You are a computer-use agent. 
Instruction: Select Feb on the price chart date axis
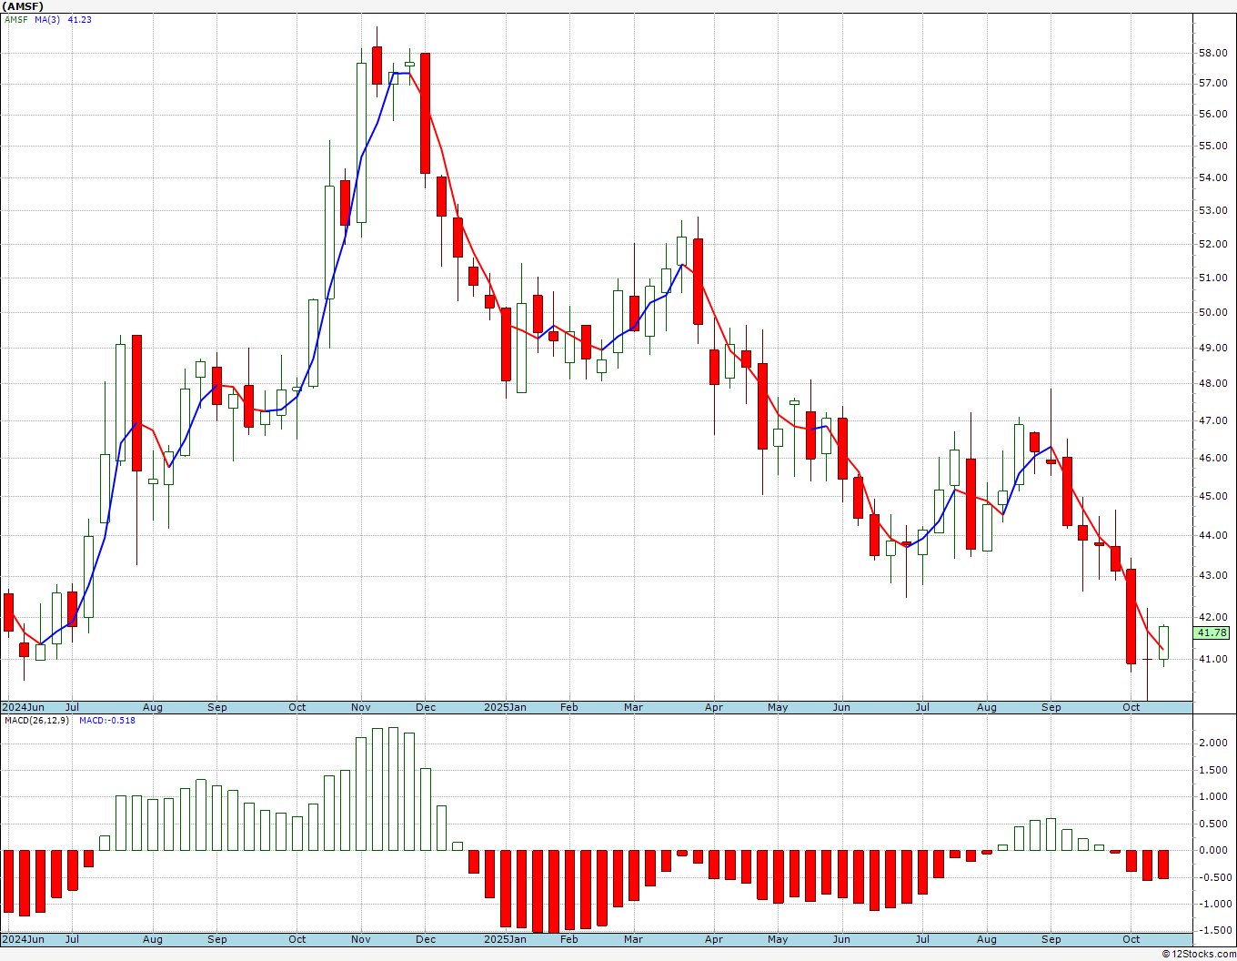(569, 707)
